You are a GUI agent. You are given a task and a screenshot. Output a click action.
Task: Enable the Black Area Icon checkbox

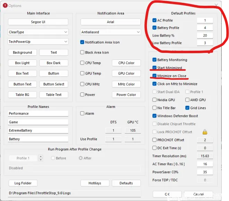pos(82,52)
